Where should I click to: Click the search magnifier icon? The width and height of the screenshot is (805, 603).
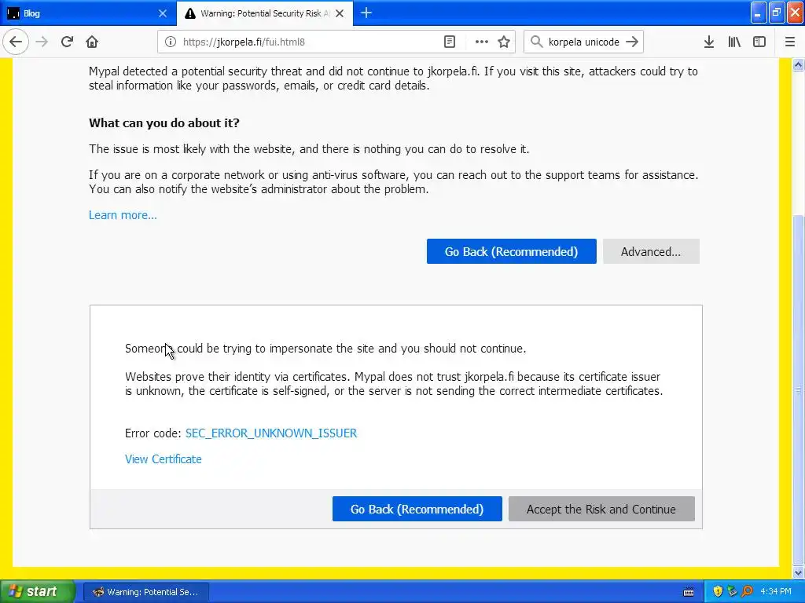[536, 42]
